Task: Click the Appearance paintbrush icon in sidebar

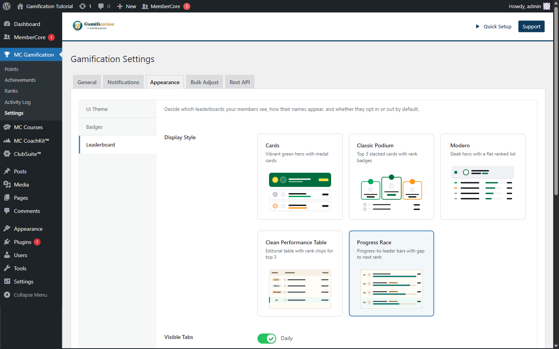Action: pos(7,228)
